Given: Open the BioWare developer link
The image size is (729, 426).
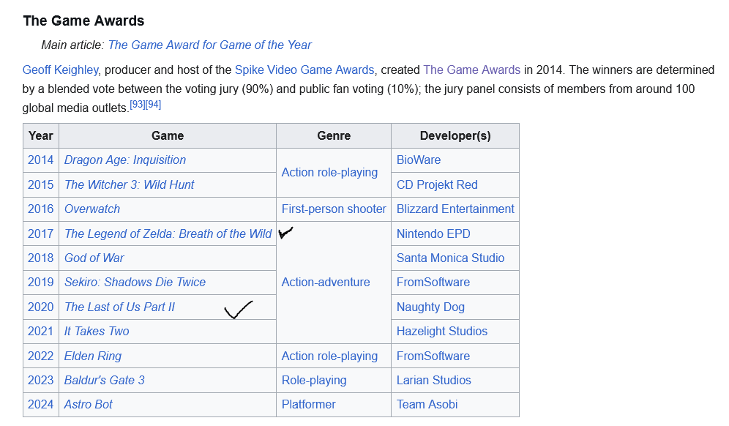Looking at the screenshot, I should coord(419,160).
